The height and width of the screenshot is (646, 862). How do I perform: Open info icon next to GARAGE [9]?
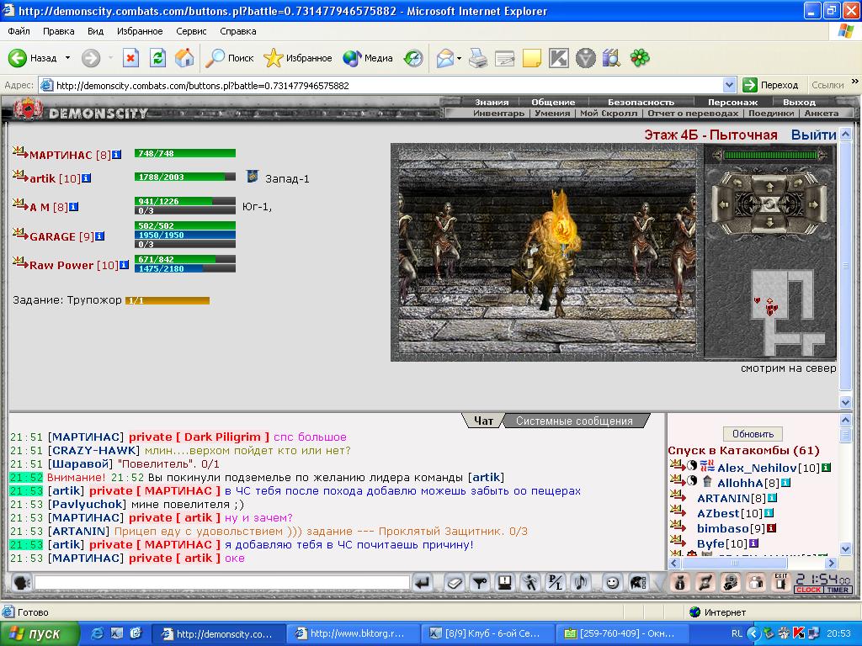pyautogui.click(x=99, y=236)
